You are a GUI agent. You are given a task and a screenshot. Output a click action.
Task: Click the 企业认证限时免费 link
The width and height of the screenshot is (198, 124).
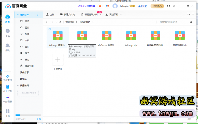click(x=87, y=6)
